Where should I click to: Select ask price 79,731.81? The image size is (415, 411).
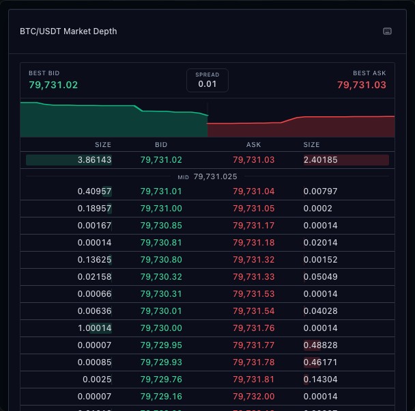click(253, 380)
